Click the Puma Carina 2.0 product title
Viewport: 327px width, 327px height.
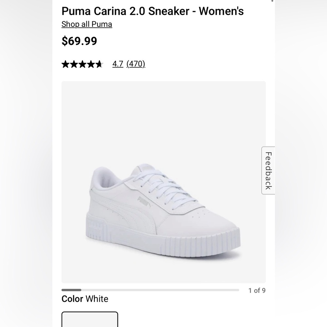(x=152, y=11)
